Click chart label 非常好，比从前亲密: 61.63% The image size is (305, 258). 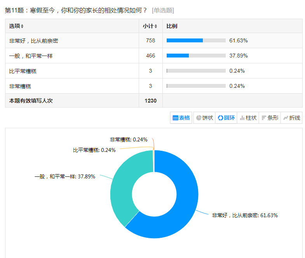click(244, 215)
